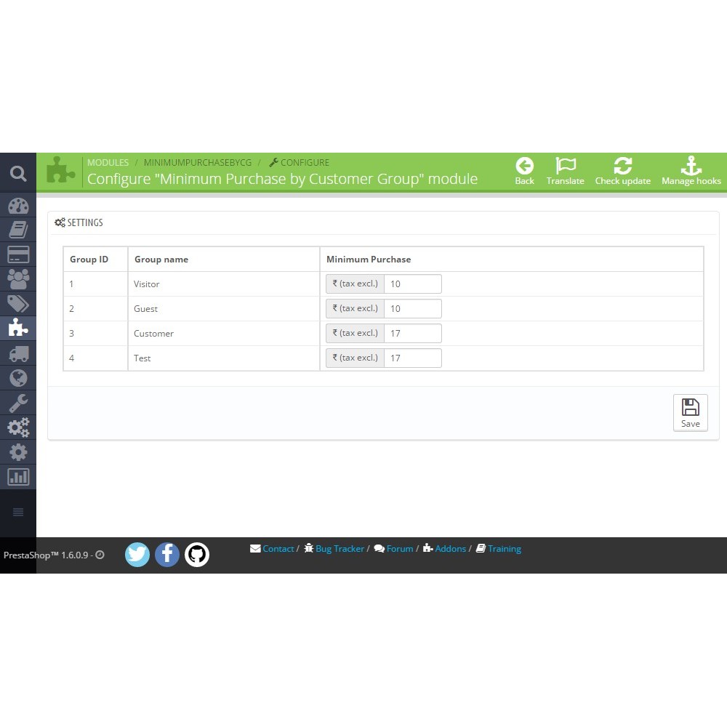Click the MINIMUMPURCHASEBYCG breadcrumb

tap(198, 163)
